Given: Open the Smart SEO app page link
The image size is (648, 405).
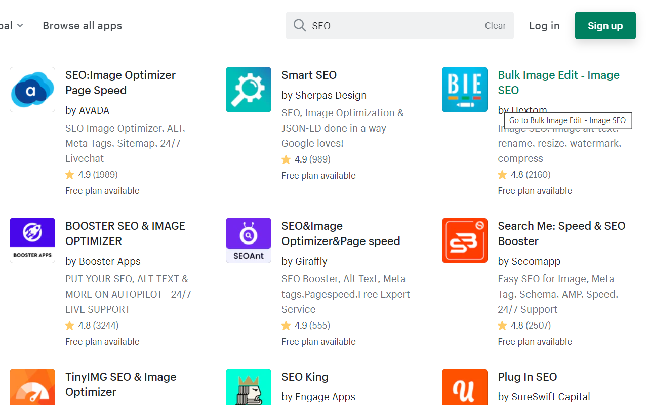Looking at the screenshot, I should tap(309, 75).
